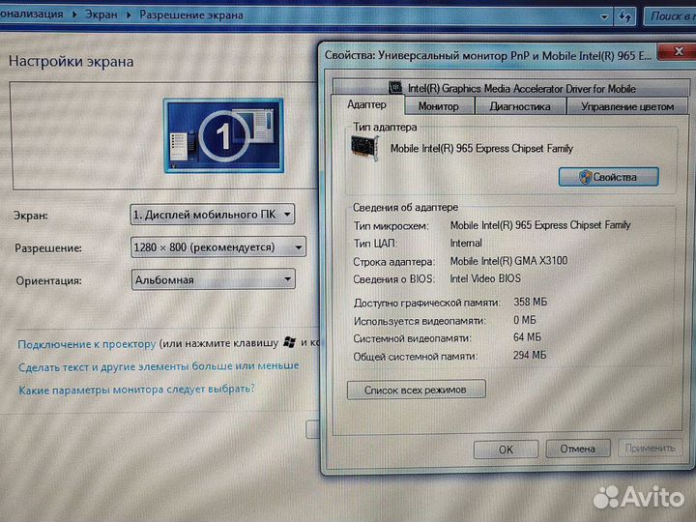Viewport: 696px width, 522px height.
Task: Open Intel Graphics Media Accelerator Driver tab
Action: pyautogui.click(x=511, y=88)
